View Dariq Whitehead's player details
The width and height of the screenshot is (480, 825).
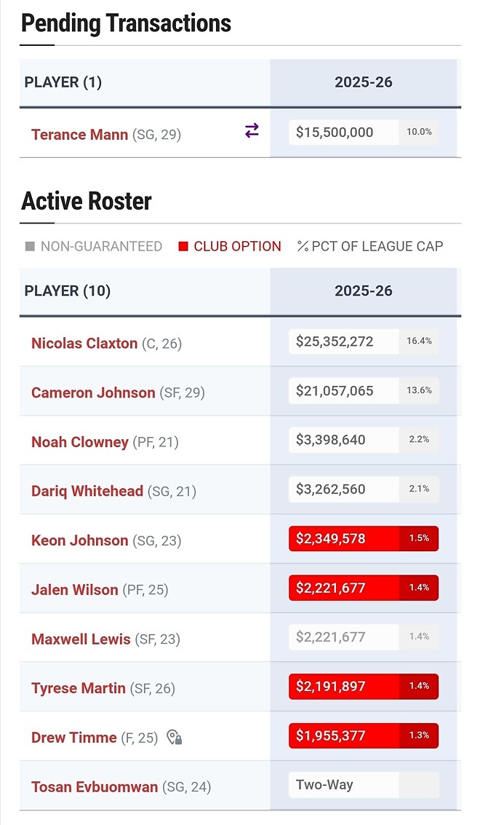point(87,491)
